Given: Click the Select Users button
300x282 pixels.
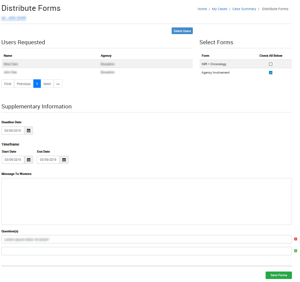Looking at the screenshot, I should pos(182,31).
